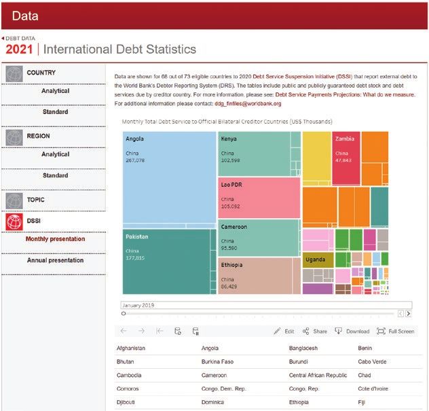Open Fiji country link
The width and height of the screenshot is (429, 411).
point(361,402)
